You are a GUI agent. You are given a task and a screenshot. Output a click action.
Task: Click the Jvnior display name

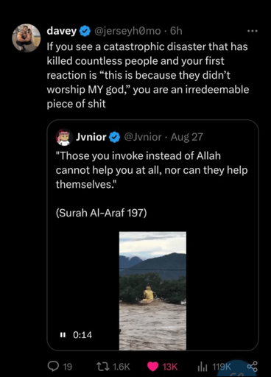coord(91,137)
